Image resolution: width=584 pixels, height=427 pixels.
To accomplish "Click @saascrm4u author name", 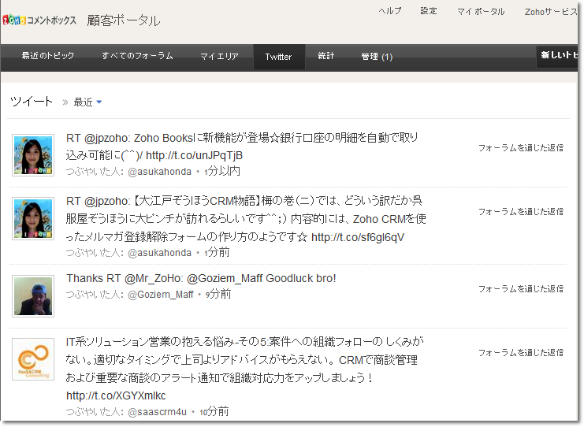I will coord(157,412).
